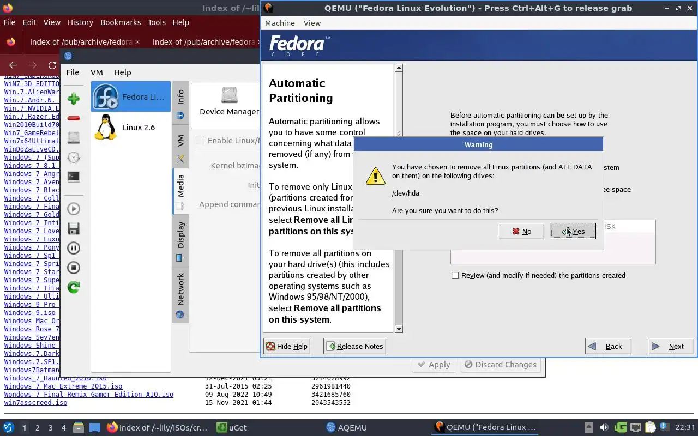The width and height of the screenshot is (698, 436).
Task: Switch to the Media tab in AQEMU
Action: (180, 192)
